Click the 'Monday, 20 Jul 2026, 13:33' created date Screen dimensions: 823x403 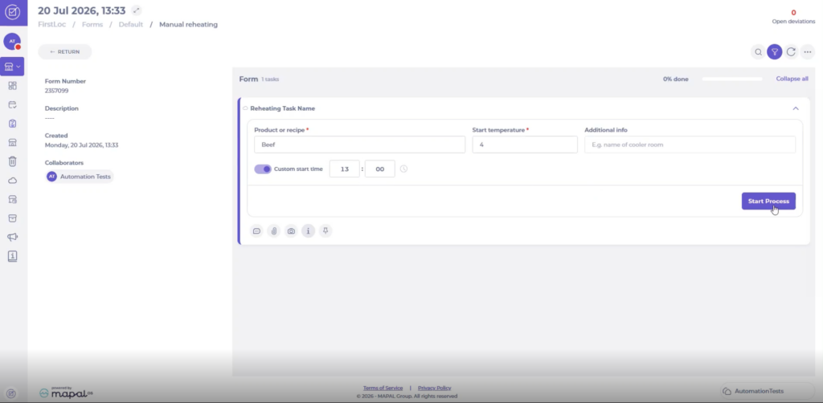tap(81, 145)
